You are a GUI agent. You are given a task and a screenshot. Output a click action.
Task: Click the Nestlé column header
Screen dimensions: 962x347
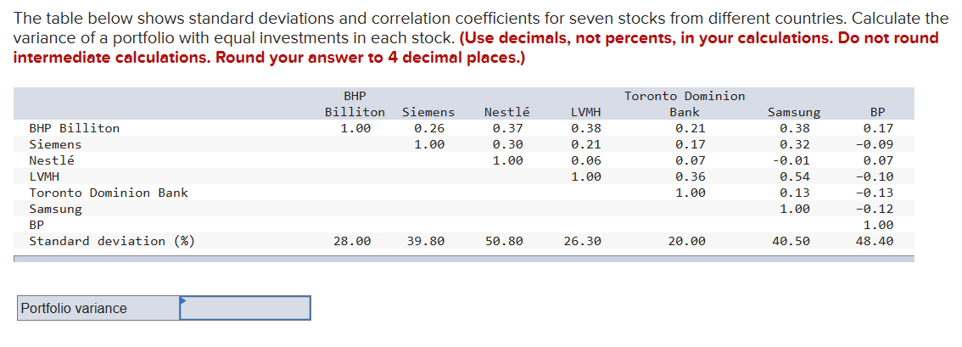pyautogui.click(x=506, y=112)
